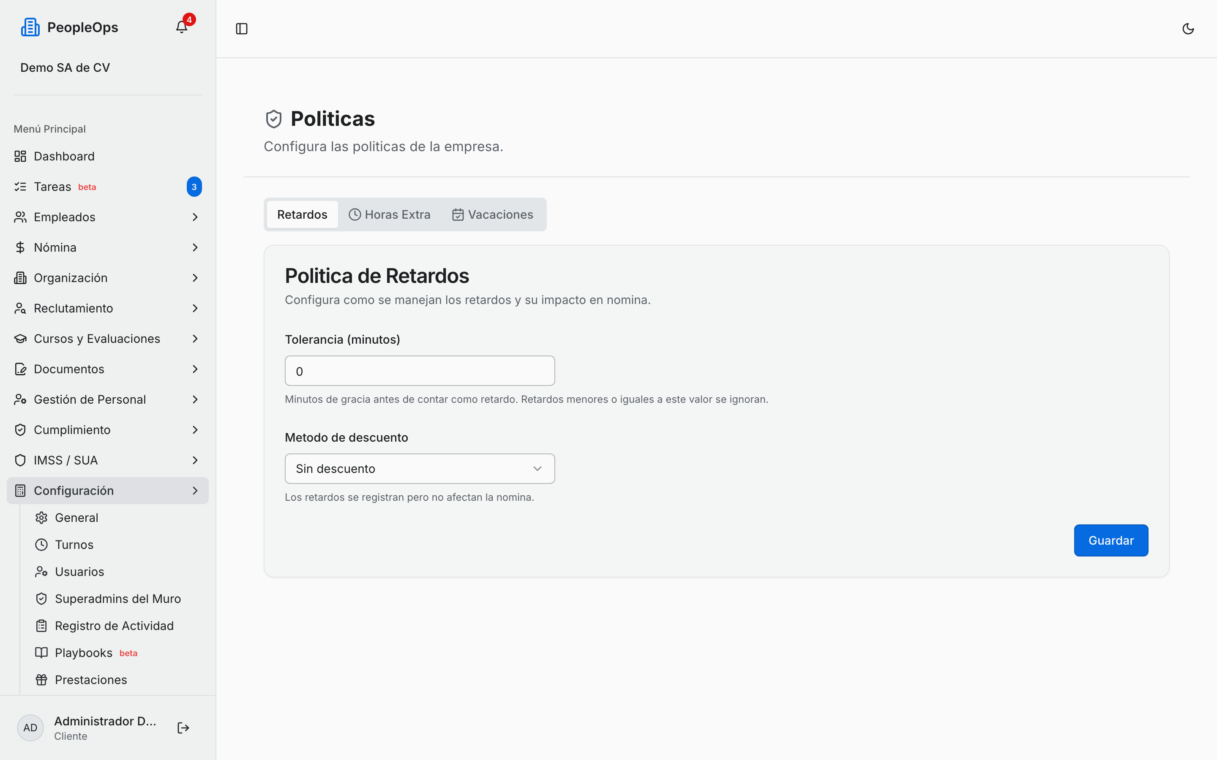This screenshot has height=760, width=1217.
Task: Expand the IMSS / SUA chevron
Action: [195, 460]
